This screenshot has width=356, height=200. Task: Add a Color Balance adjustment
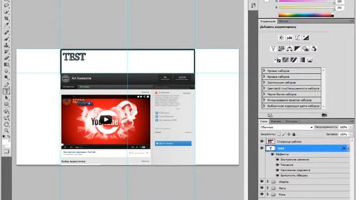pos(289,48)
